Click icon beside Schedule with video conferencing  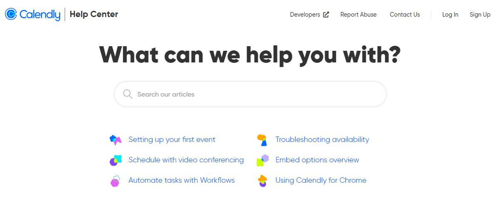pos(116,160)
